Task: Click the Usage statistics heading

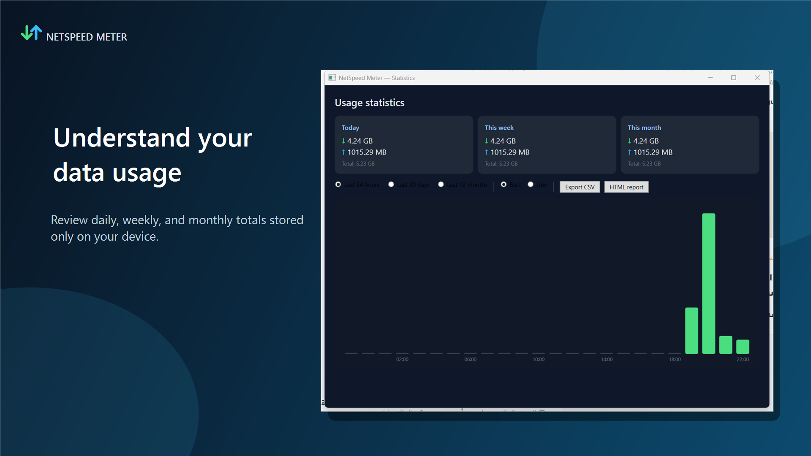Action: pyautogui.click(x=369, y=103)
